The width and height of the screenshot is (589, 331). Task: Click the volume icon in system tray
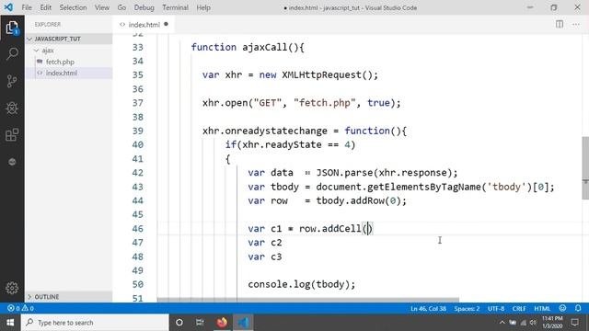533,323
